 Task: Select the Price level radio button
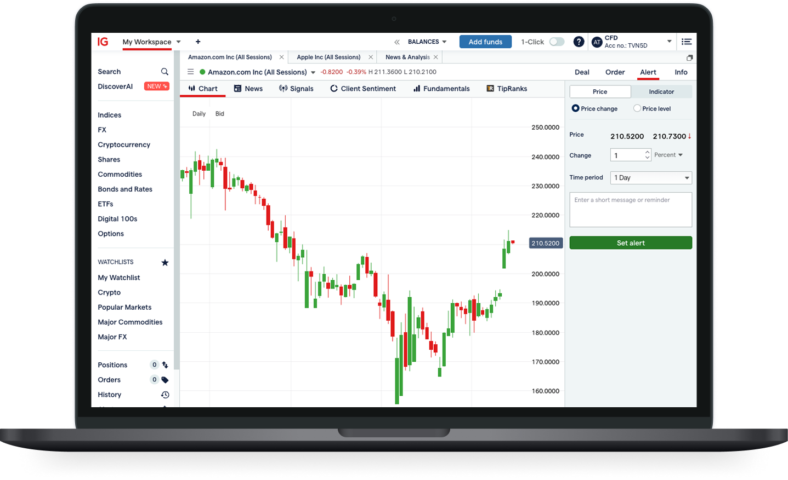point(637,108)
